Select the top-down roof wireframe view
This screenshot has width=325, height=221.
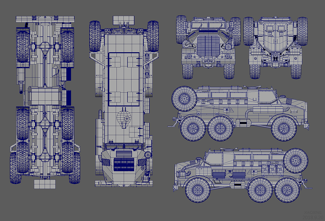(x=124, y=101)
